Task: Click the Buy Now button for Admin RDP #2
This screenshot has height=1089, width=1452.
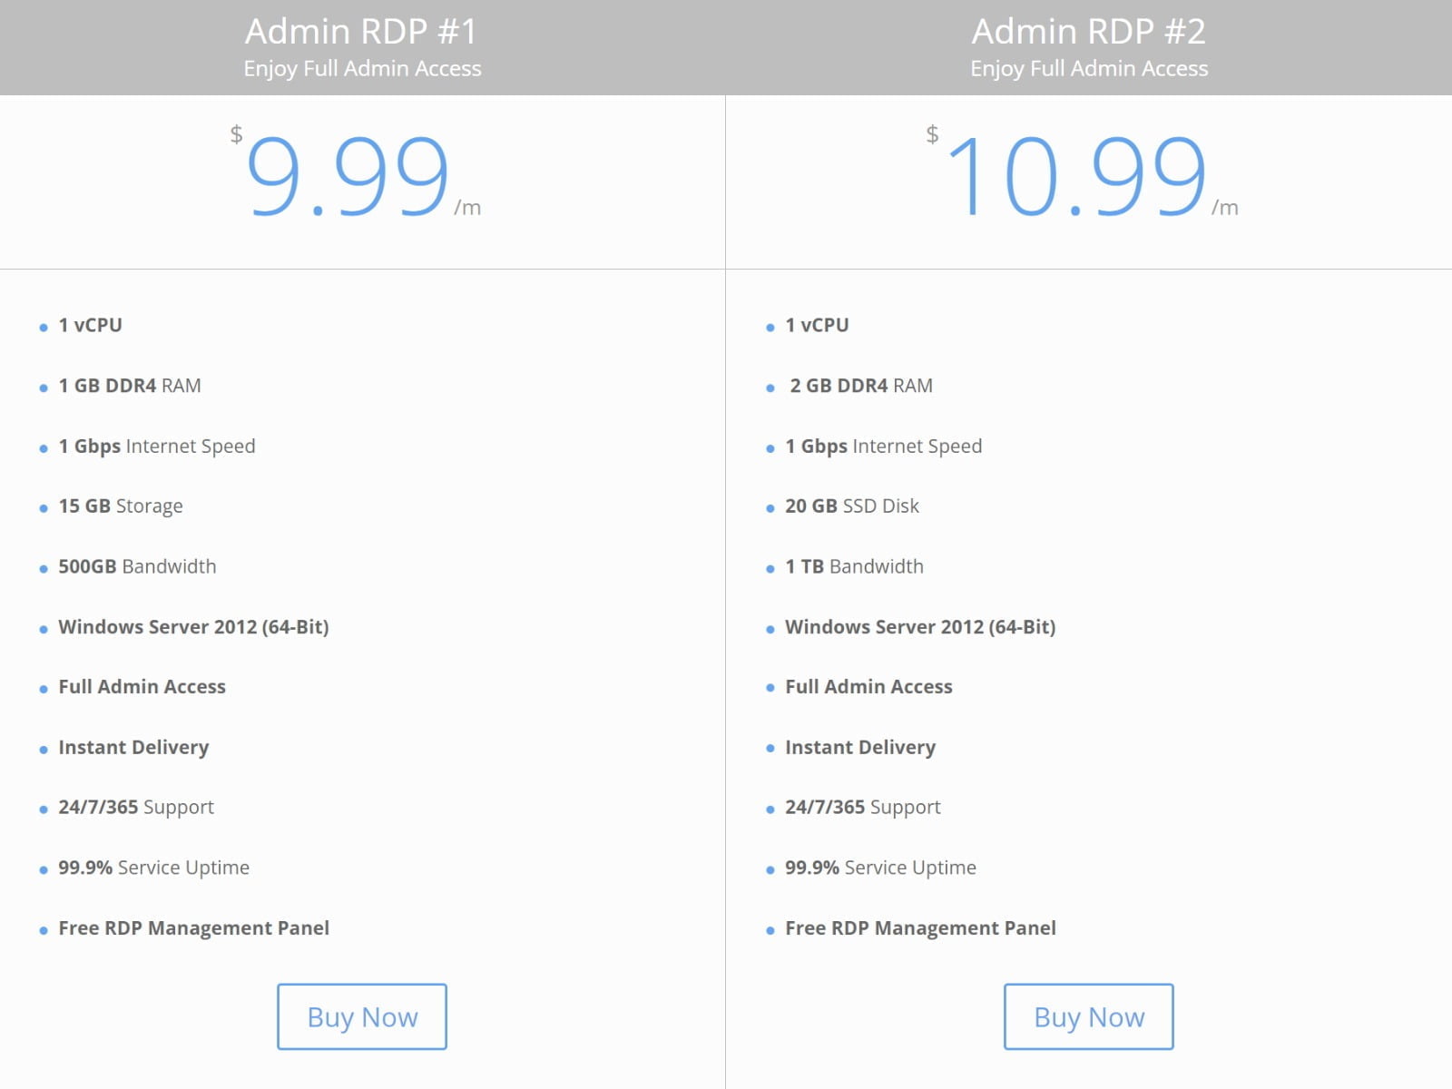Action: (x=1090, y=1016)
